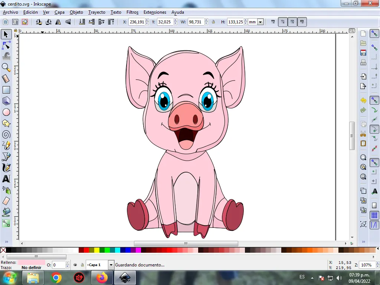The image size is (380, 285).
Task: Select the Zoom magnifier tool
Action: [6, 68]
